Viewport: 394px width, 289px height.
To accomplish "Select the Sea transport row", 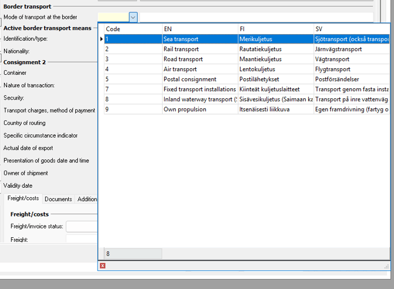I will (199, 39).
